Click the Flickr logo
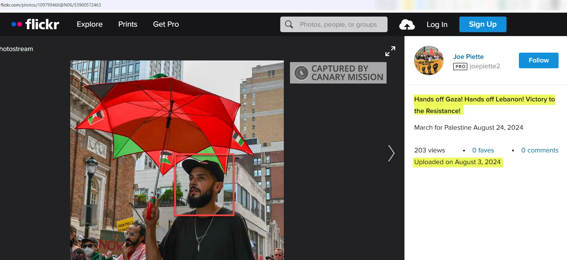The height and width of the screenshot is (260, 567). (35, 24)
